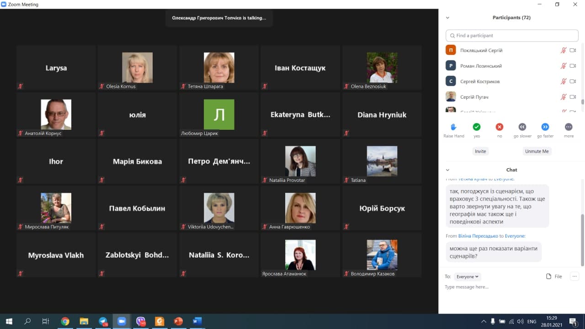Screen dimensions: 585x329
Task: Select Ярослава Атаманюк video tile
Action: pyautogui.click(x=300, y=255)
